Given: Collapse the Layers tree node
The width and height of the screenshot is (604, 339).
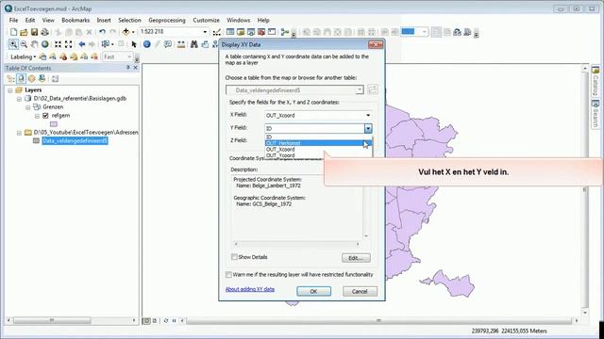Looking at the screenshot, I should point(10,90).
